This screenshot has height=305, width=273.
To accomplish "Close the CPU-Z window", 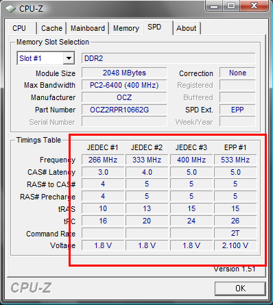I will [x=254, y=5].
